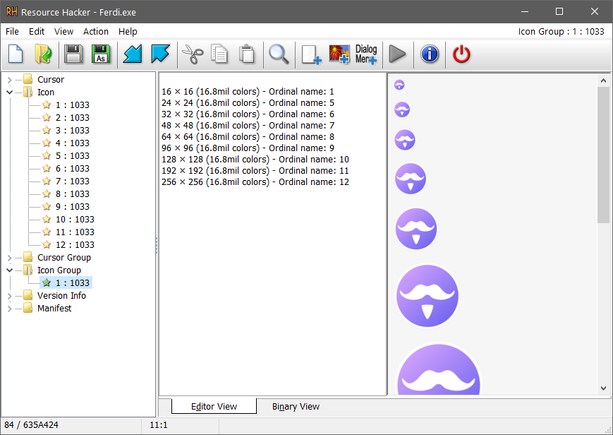Click the blue info About icon
This screenshot has height=435, width=613.
click(x=430, y=54)
